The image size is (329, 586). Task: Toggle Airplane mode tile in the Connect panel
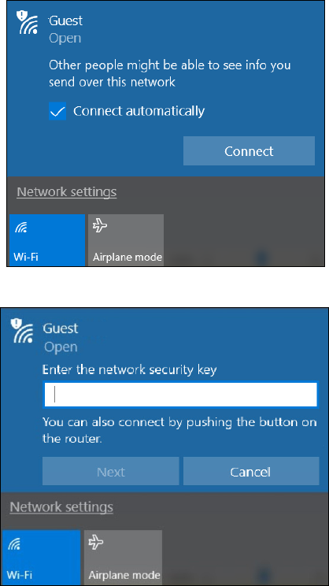pyautogui.click(x=126, y=240)
